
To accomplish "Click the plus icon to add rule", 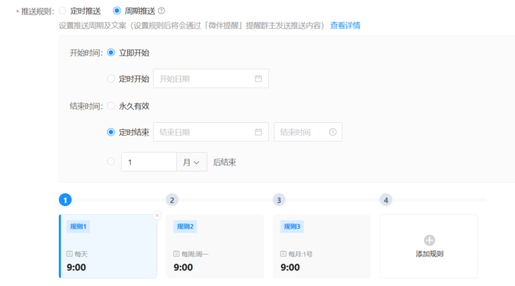I will (x=429, y=241).
